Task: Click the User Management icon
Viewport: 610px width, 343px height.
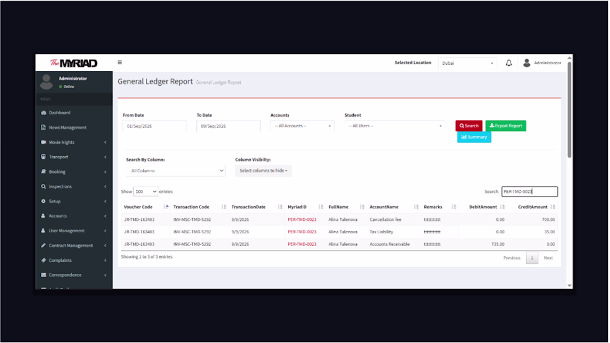Action: coord(44,231)
